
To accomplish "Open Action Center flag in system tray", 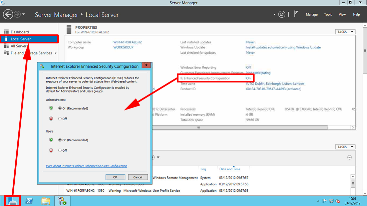I will tap(324, 201).
